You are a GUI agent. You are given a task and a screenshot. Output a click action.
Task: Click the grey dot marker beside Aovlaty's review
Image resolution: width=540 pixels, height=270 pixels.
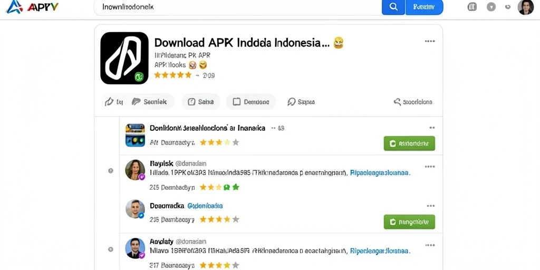coord(111,249)
